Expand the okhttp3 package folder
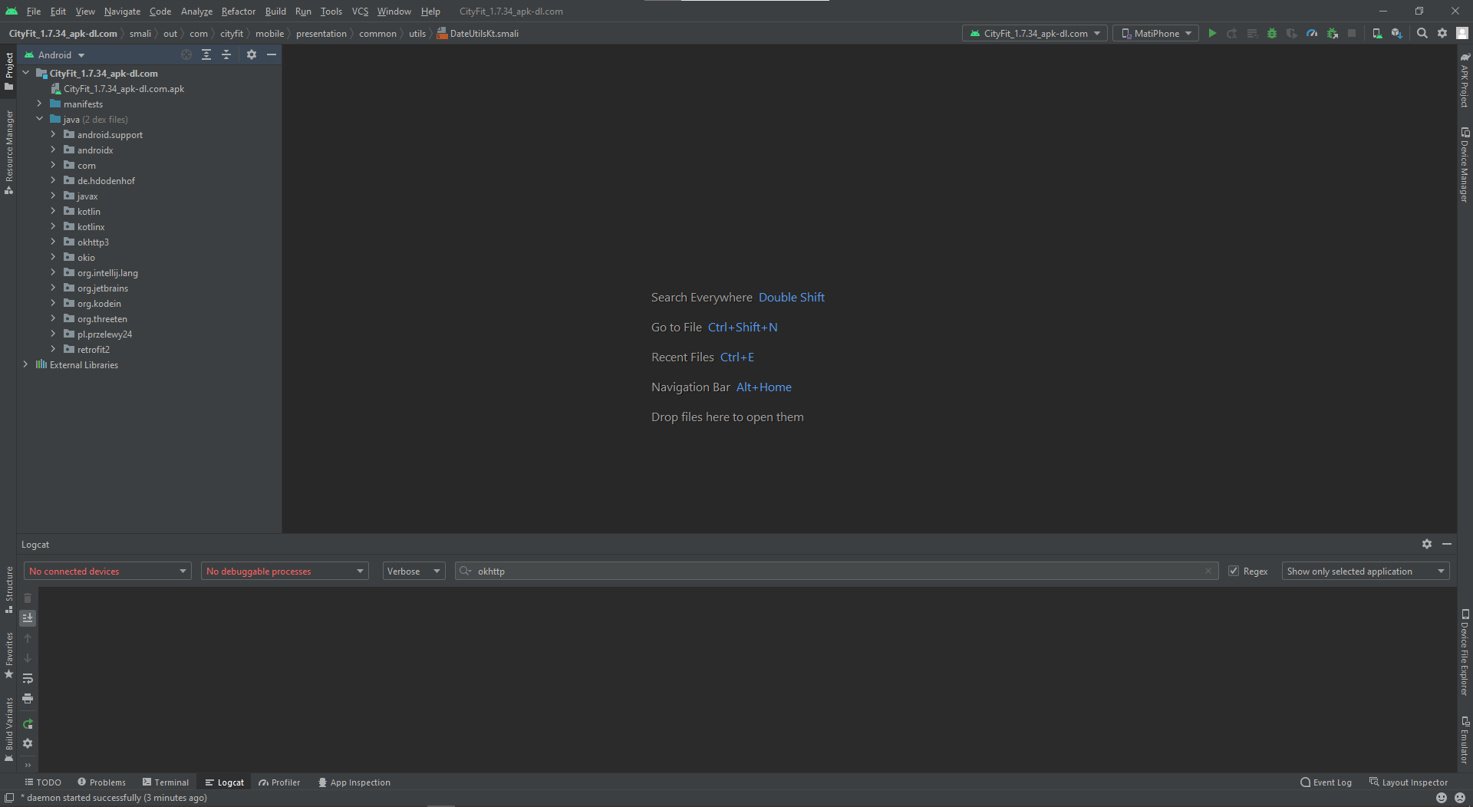 coord(53,242)
